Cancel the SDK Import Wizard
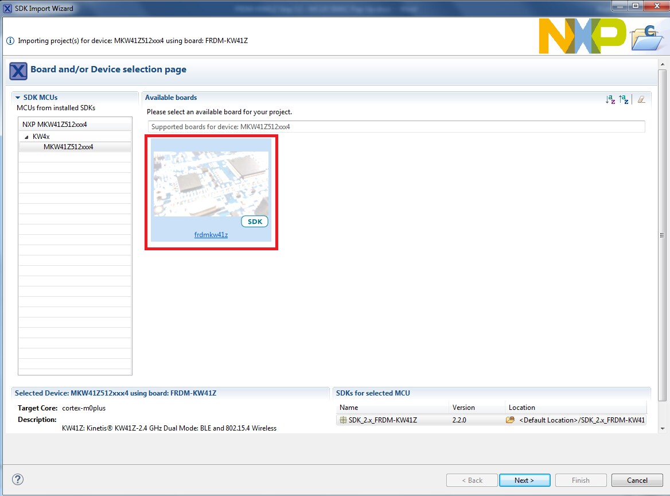The height and width of the screenshot is (496, 670). pyautogui.click(x=637, y=480)
